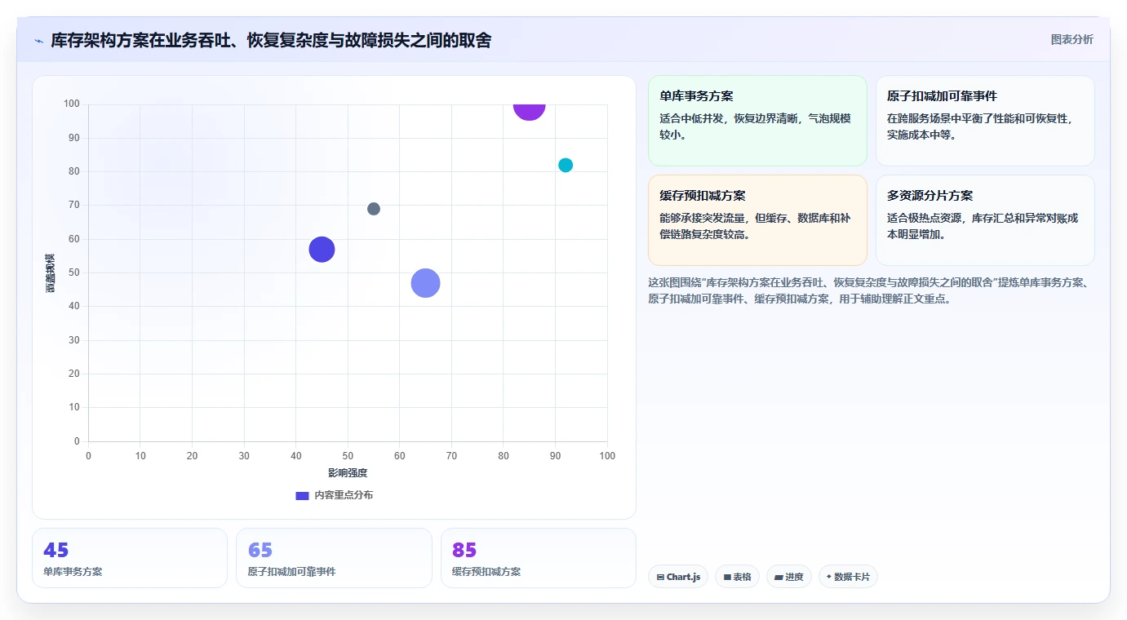The height and width of the screenshot is (620, 1127).
Task: Click the text 适合极热点资源 description
Action: coord(983,226)
